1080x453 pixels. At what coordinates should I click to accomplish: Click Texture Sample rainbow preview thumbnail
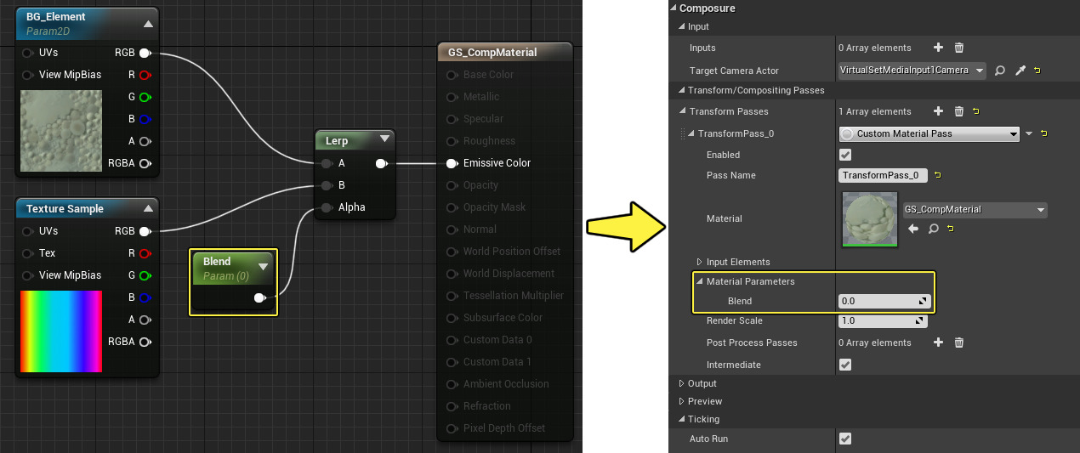(60, 331)
